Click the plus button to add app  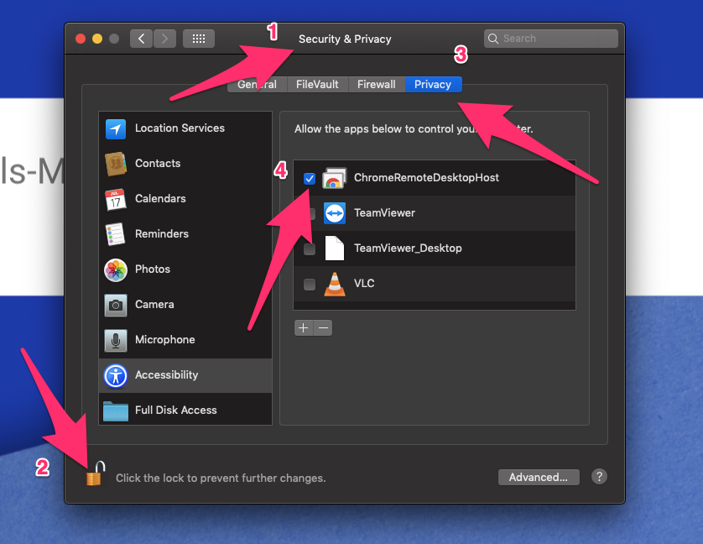pyautogui.click(x=304, y=327)
